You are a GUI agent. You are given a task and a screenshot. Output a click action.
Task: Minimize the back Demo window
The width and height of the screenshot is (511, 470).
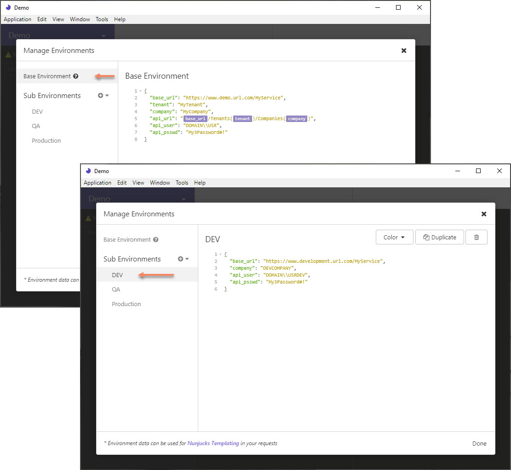pyautogui.click(x=377, y=7)
